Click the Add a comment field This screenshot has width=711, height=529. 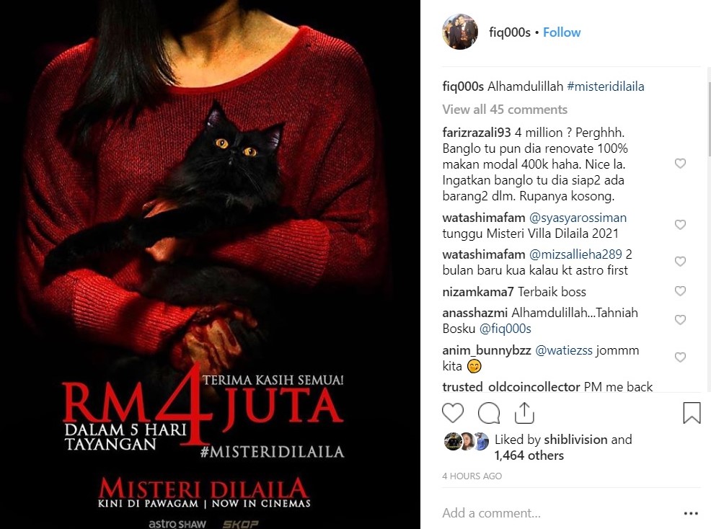[557, 513]
